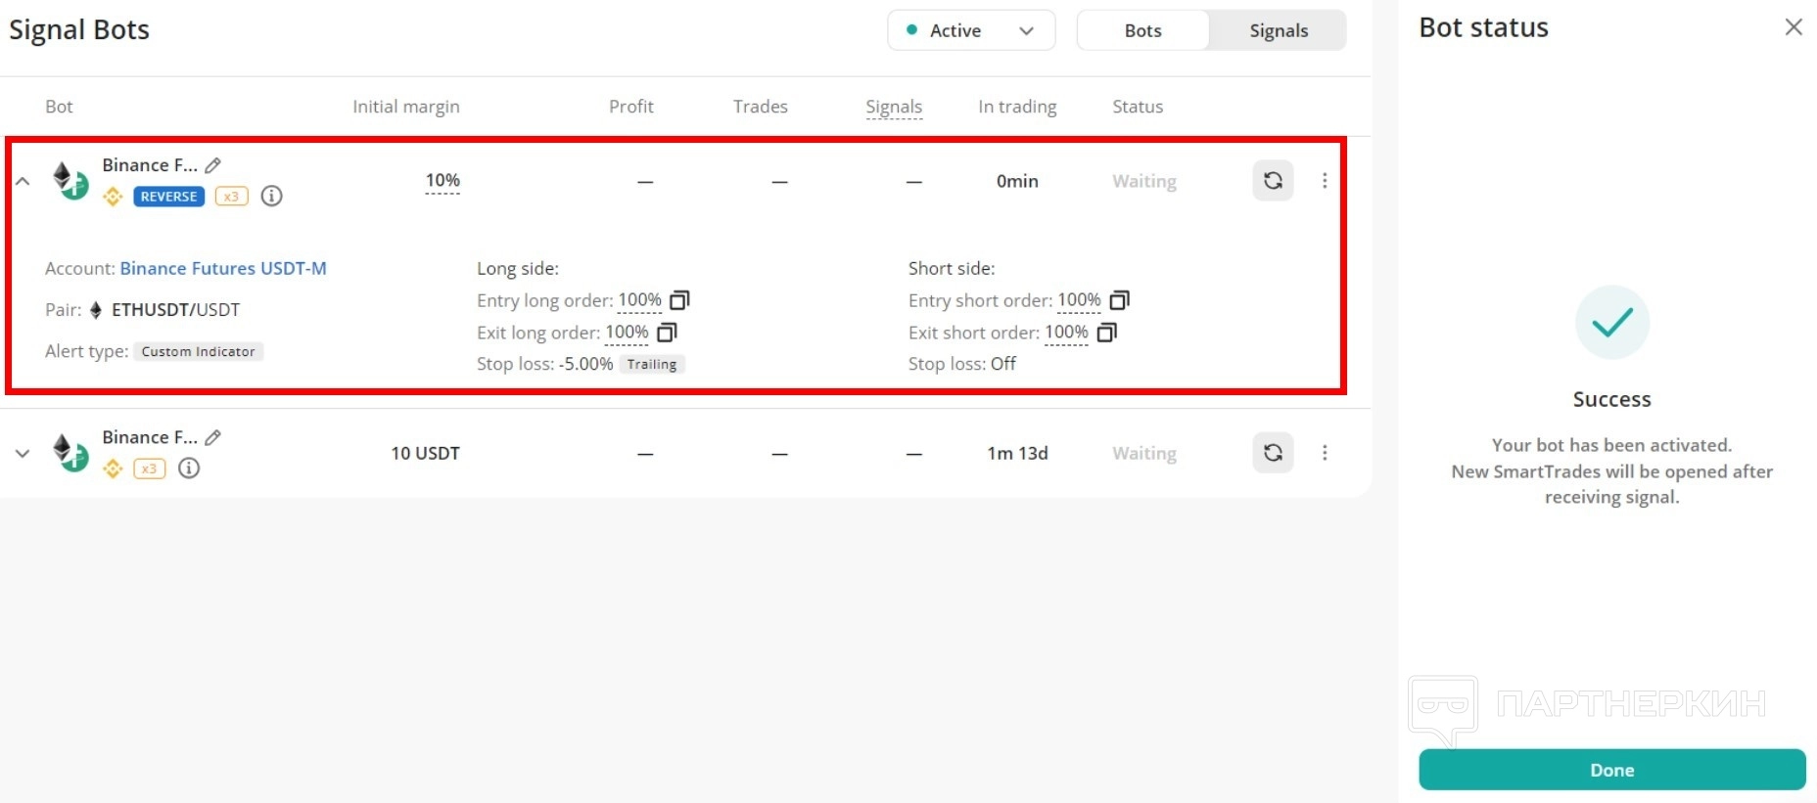
Task: Click the Custom Indicator alert type tag
Action: point(199,351)
